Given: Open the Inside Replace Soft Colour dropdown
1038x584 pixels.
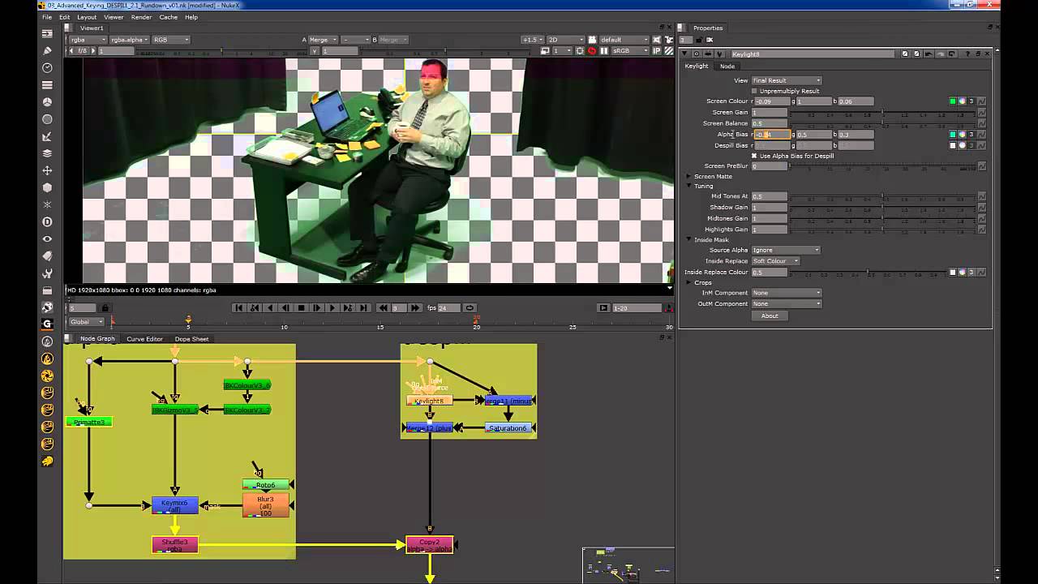Looking at the screenshot, I should point(774,261).
